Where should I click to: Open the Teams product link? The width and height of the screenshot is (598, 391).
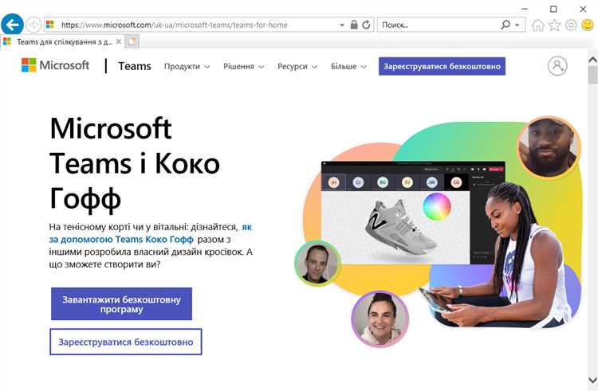[134, 66]
